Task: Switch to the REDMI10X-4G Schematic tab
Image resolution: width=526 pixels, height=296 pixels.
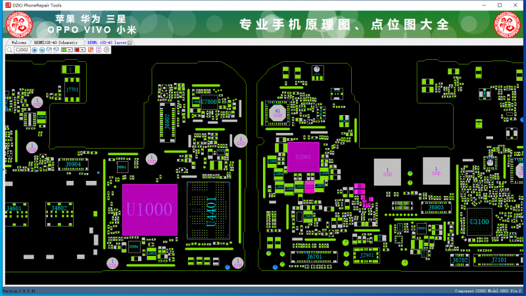Action: [x=56, y=43]
